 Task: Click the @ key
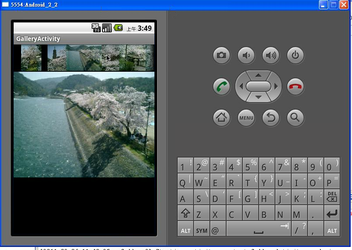(x=218, y=229)
